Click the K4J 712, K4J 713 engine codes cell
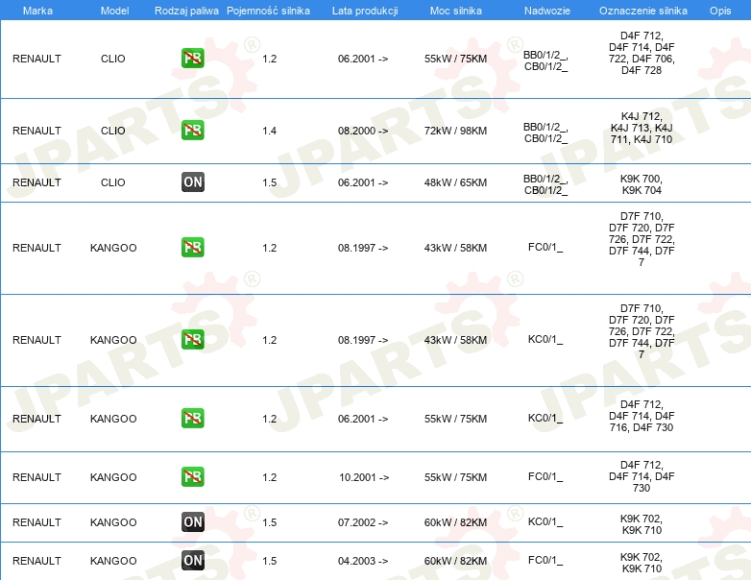The height and width of the screenshot is (580, 751). click(642, 128)
